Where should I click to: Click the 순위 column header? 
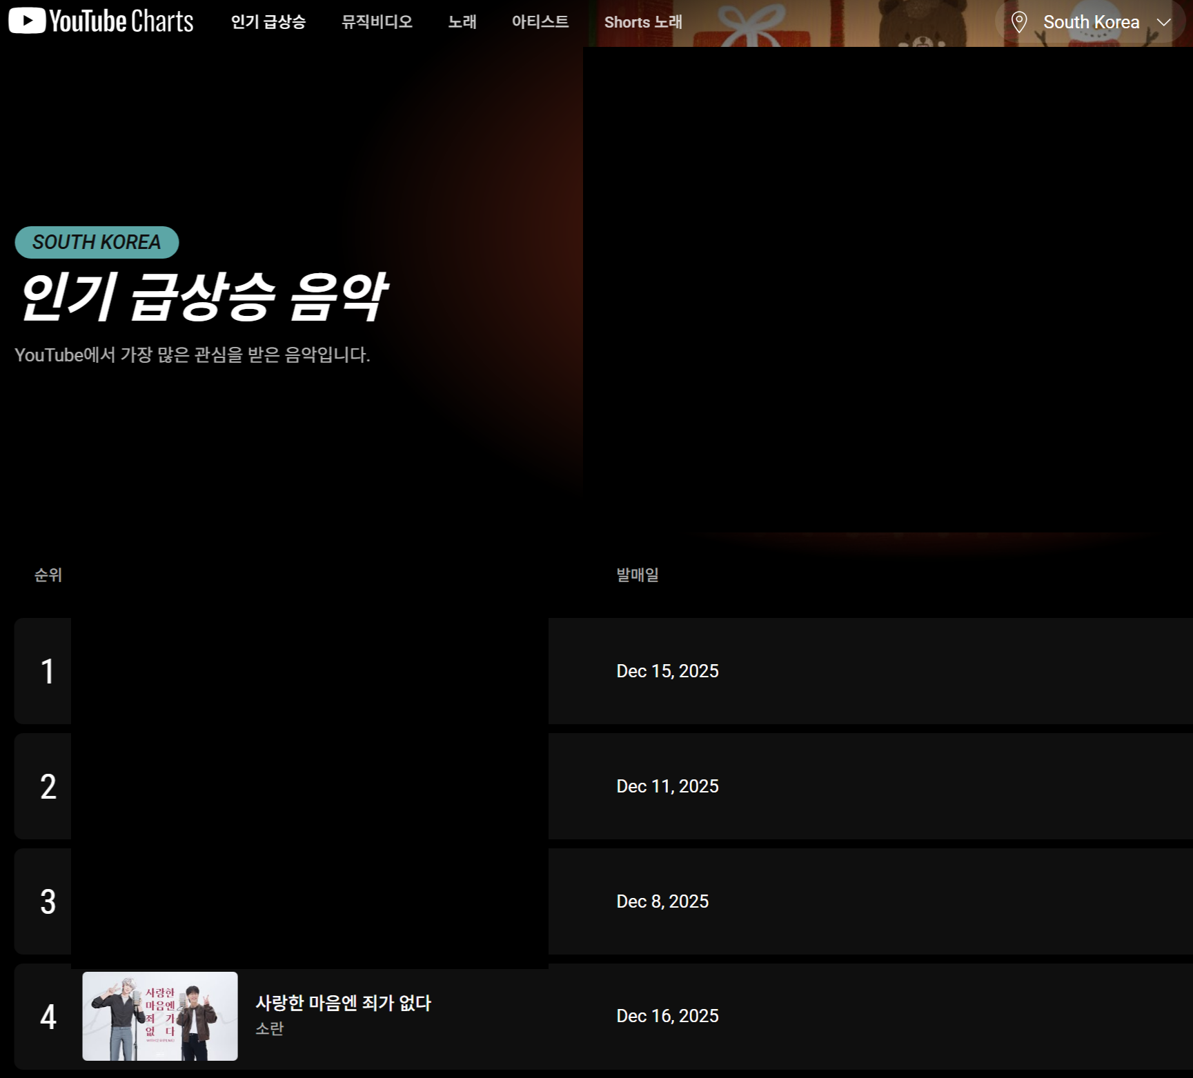[48, 575]
